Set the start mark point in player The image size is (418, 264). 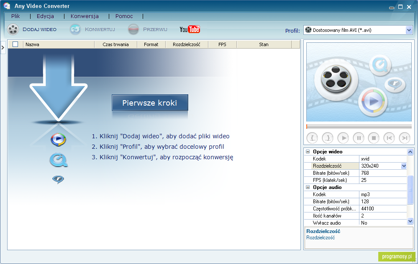pyautogui.click(x=313, y=138)
